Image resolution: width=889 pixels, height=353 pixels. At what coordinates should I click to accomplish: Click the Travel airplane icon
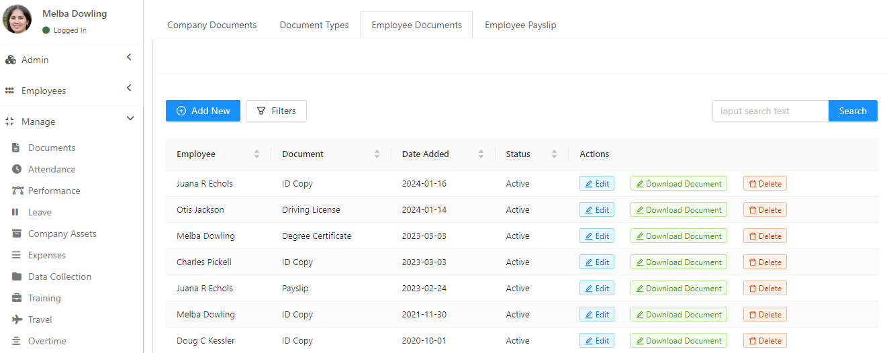[17, 319]
